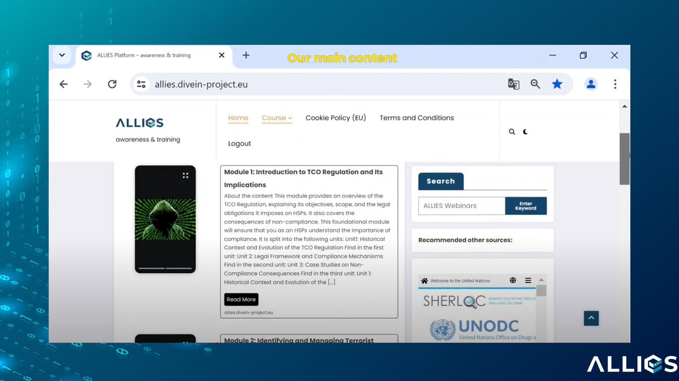This screenshot has height=381, width=679.
Task: Go back to previous page
Action: pyautogui.click(x=63, y=84)
